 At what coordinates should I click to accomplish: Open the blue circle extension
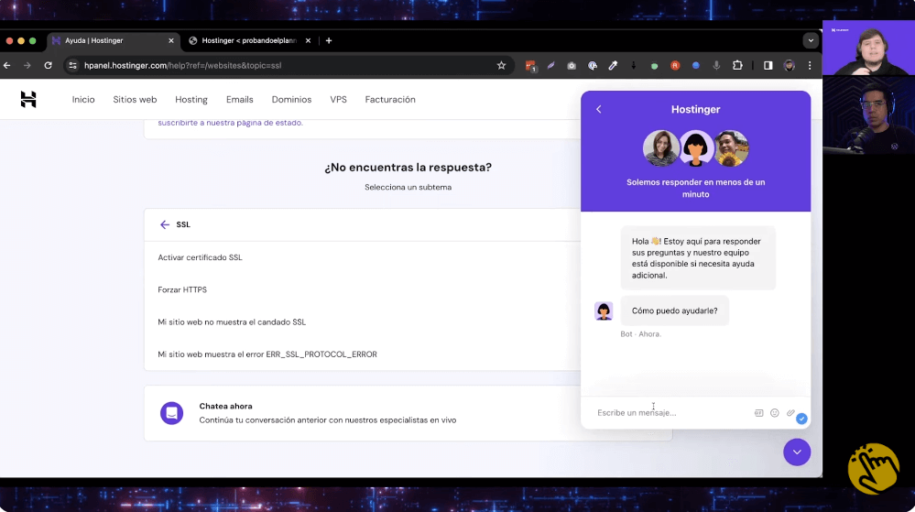click(x=695, y=65)
